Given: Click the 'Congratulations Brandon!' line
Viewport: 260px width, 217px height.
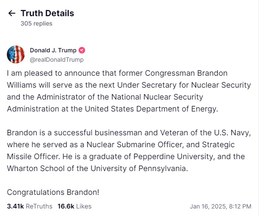Looking at the screenshot, I should tap(53, 192).
